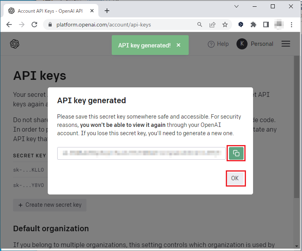Click the address bar URL
The width and height of the screenshot is (302, 251).
click(x=103, y=25)
